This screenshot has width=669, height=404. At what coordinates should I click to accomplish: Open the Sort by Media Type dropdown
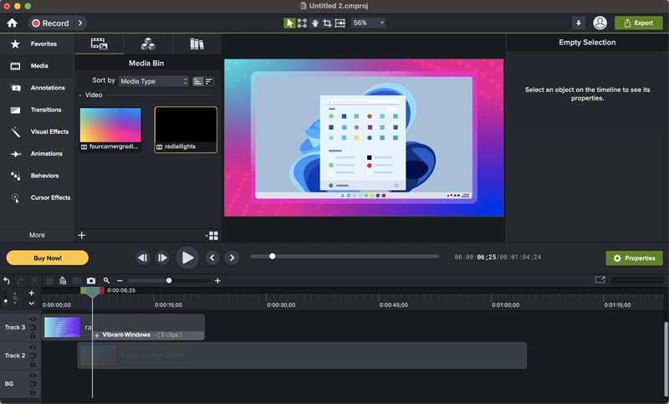(x=154, y=81)
